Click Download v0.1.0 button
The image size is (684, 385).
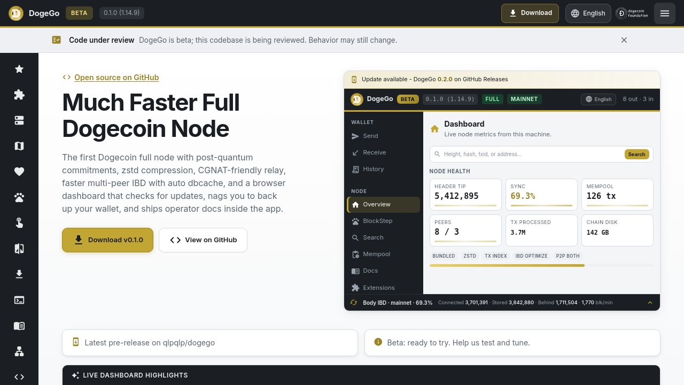pyautogui.click(x=107, y=240)
